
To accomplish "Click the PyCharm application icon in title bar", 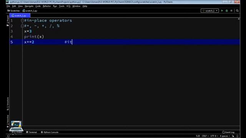I will tap(7, 2).
